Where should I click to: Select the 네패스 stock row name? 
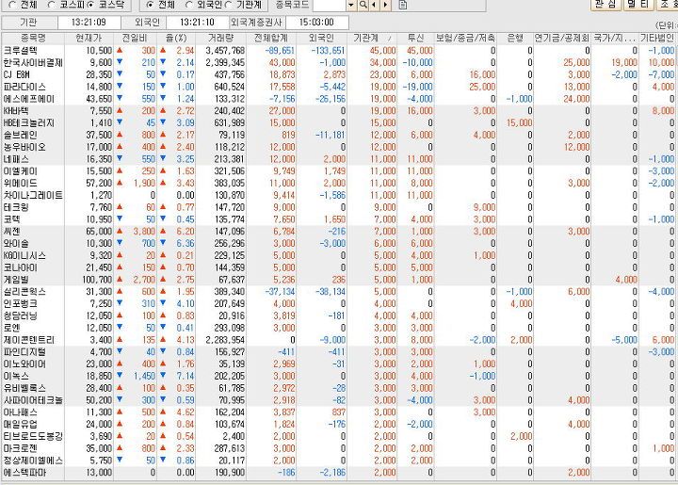tap(16, 159)
